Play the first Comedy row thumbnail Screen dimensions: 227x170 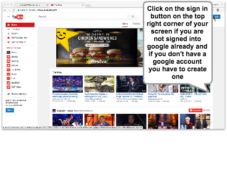[x=68, y=120]
